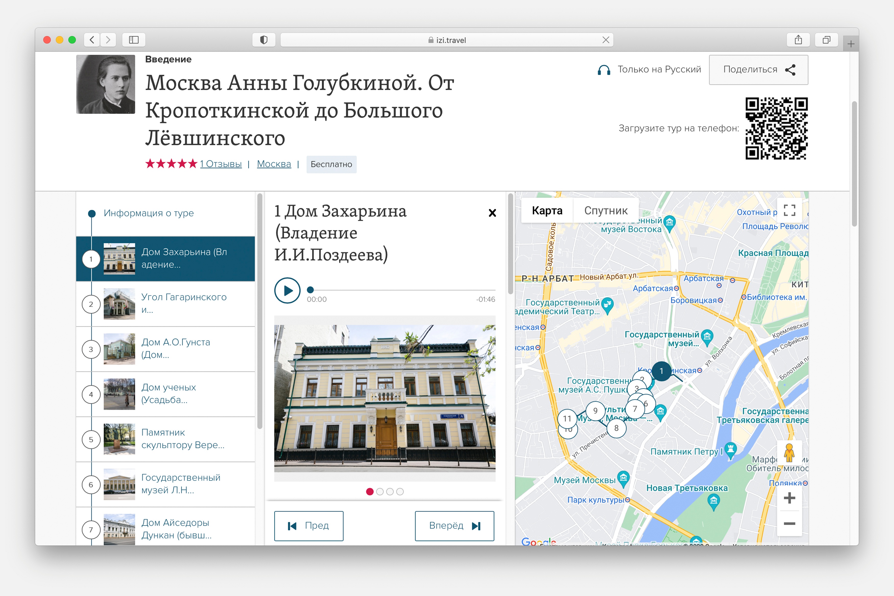Show second photo via carousel dot
The width and height of the screenshot is (894, 596).
point(380,492)
